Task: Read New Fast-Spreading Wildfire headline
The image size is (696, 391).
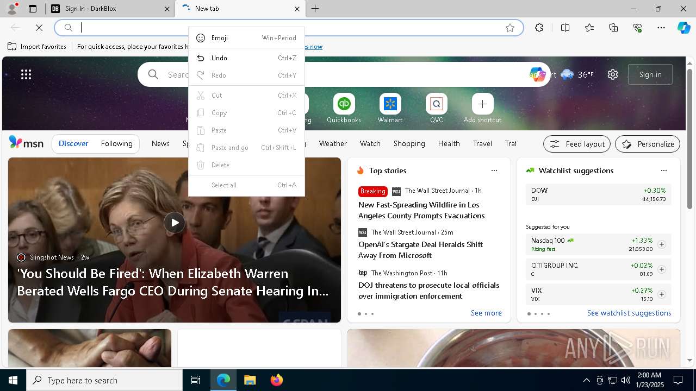Action: 421,210
